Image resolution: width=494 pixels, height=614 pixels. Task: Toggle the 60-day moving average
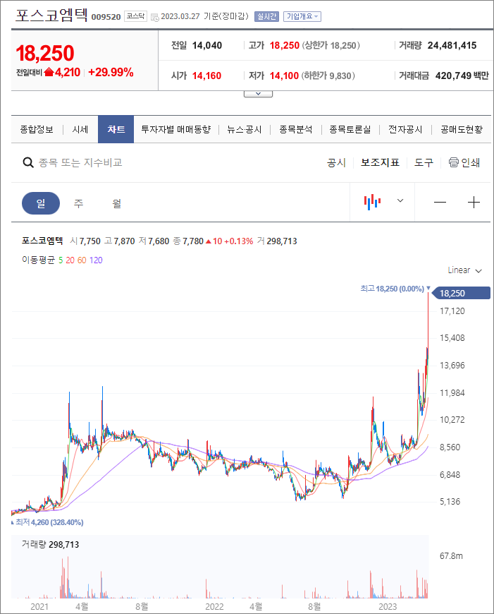click(82, 260)
